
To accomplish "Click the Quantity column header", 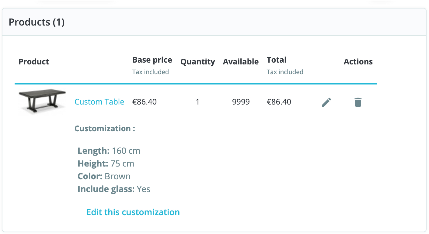I will click(x=197, y=62).
